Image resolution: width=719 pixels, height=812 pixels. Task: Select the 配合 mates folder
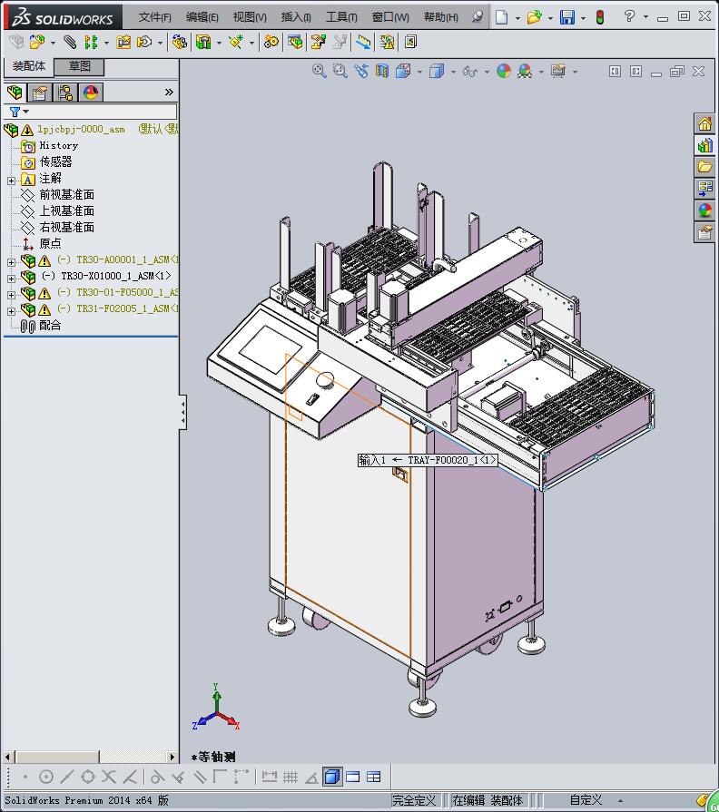[x=50, y=326]
